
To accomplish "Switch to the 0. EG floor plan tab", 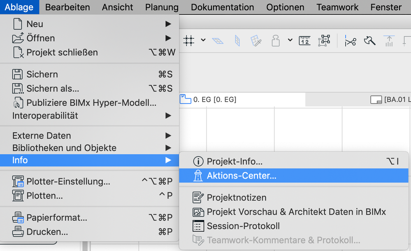I will point(214,99).
